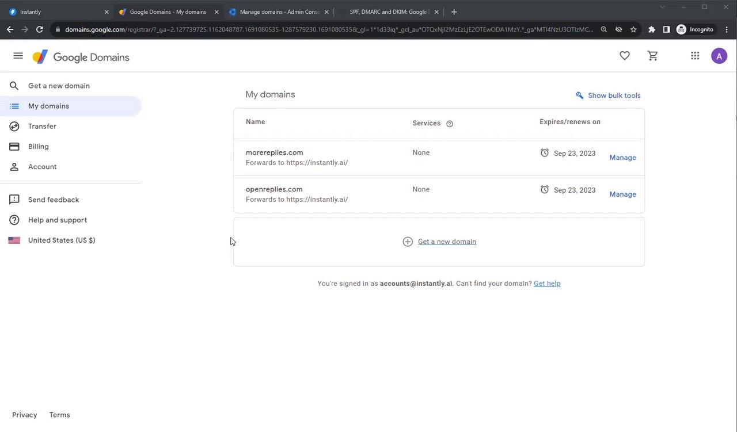Click the Google Domains logo

81,57
